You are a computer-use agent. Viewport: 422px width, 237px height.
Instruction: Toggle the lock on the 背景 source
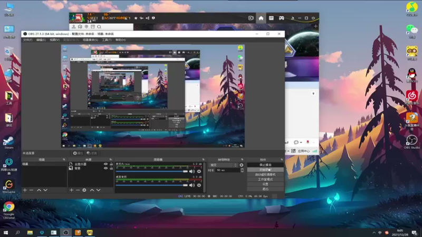pos(111,168)
